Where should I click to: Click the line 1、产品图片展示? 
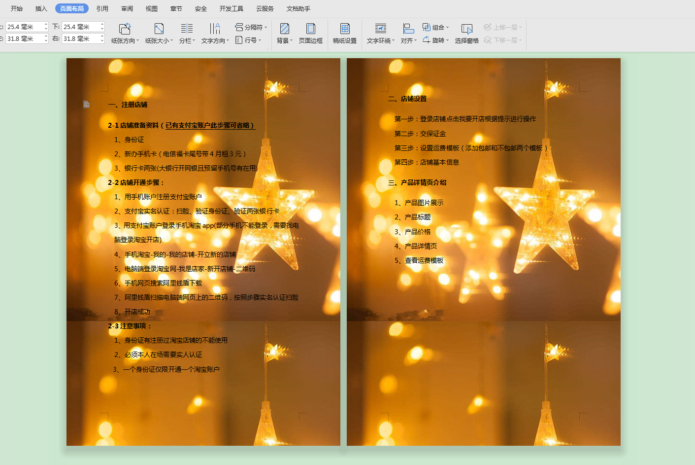[419, 203]
